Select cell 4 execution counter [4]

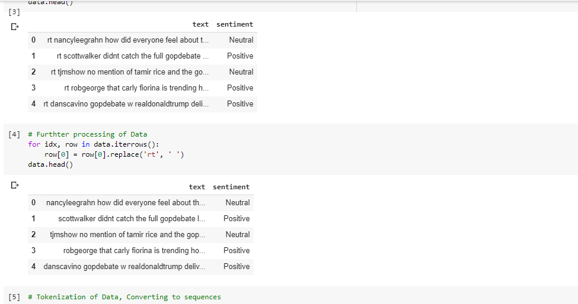tap(14, 134)
